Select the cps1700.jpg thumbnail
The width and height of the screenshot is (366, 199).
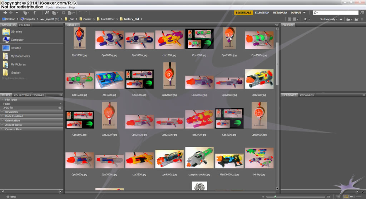[x=109, y=80]
